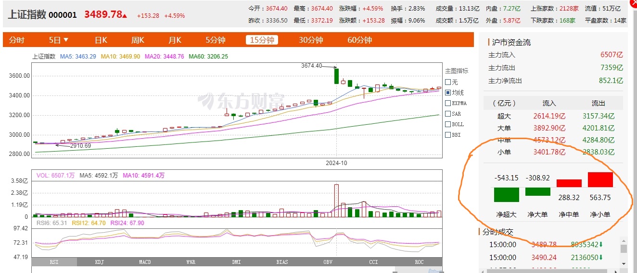
Task: Click the RSI12: 64.70 label
Action: (89, 223)
